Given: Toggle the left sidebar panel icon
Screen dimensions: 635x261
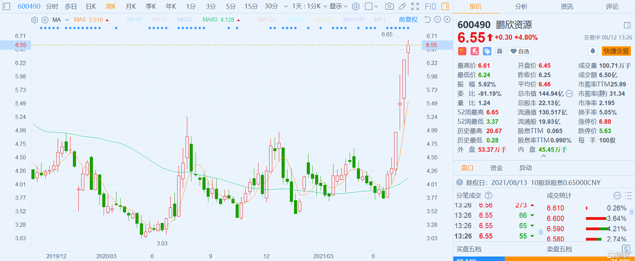Looking at the screenshot, I should (7, 6).
